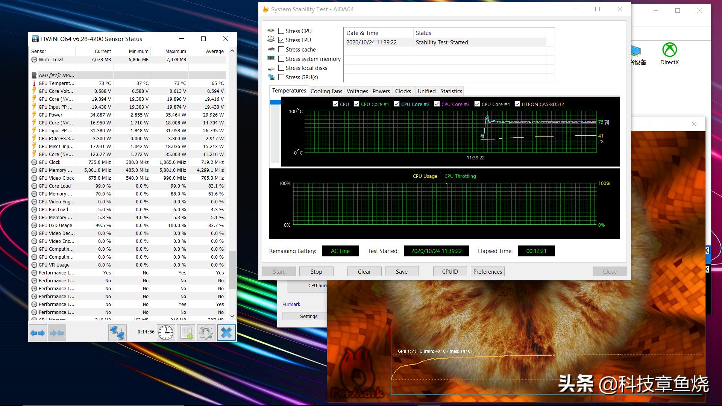Open the Statistics tab
Image resolution: width=722 pixels, height=406 pixels.
tap(451, 91)
